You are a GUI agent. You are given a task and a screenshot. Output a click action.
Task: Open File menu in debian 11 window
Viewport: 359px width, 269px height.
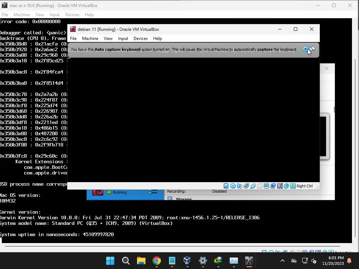(x=73, y=39)
